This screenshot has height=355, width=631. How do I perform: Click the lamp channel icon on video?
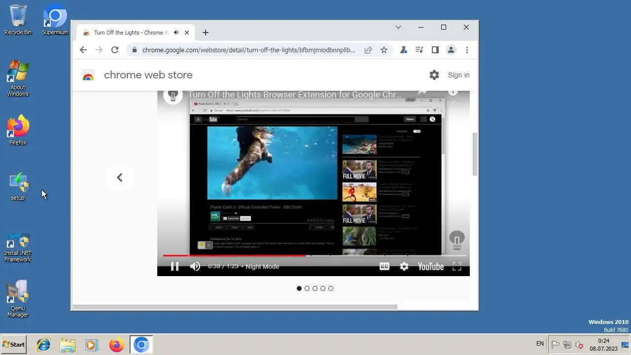[x=173, y=95]
